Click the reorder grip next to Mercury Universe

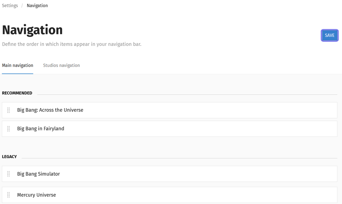point(8,195)
